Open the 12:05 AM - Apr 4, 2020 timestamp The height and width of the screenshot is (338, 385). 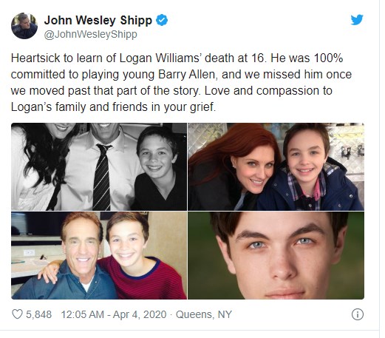pos(114,314)
